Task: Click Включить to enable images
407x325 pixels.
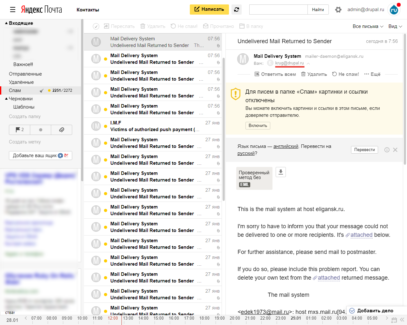Action: click(258, 126)
